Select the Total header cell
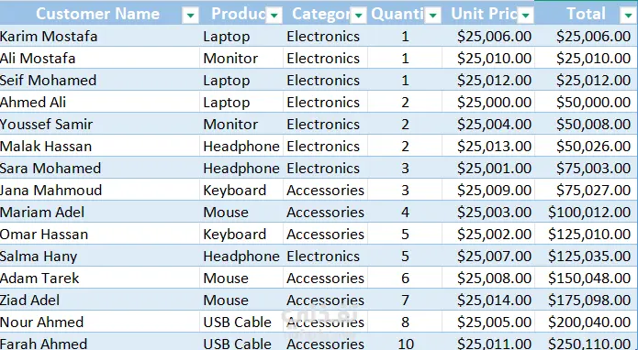 586,14
